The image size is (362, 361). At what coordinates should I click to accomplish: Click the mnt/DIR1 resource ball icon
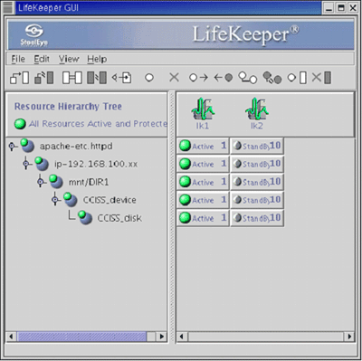tap(55, 182)
